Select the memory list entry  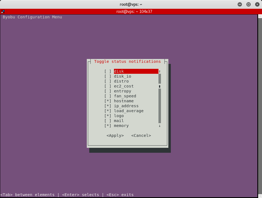point(121,126)
